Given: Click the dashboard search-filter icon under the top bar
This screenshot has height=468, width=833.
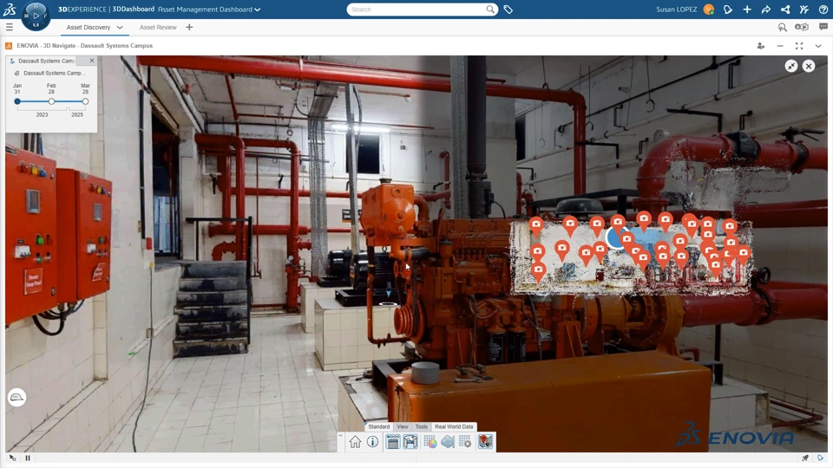Looking at the screenshot, I should click(x=782, y=27).
